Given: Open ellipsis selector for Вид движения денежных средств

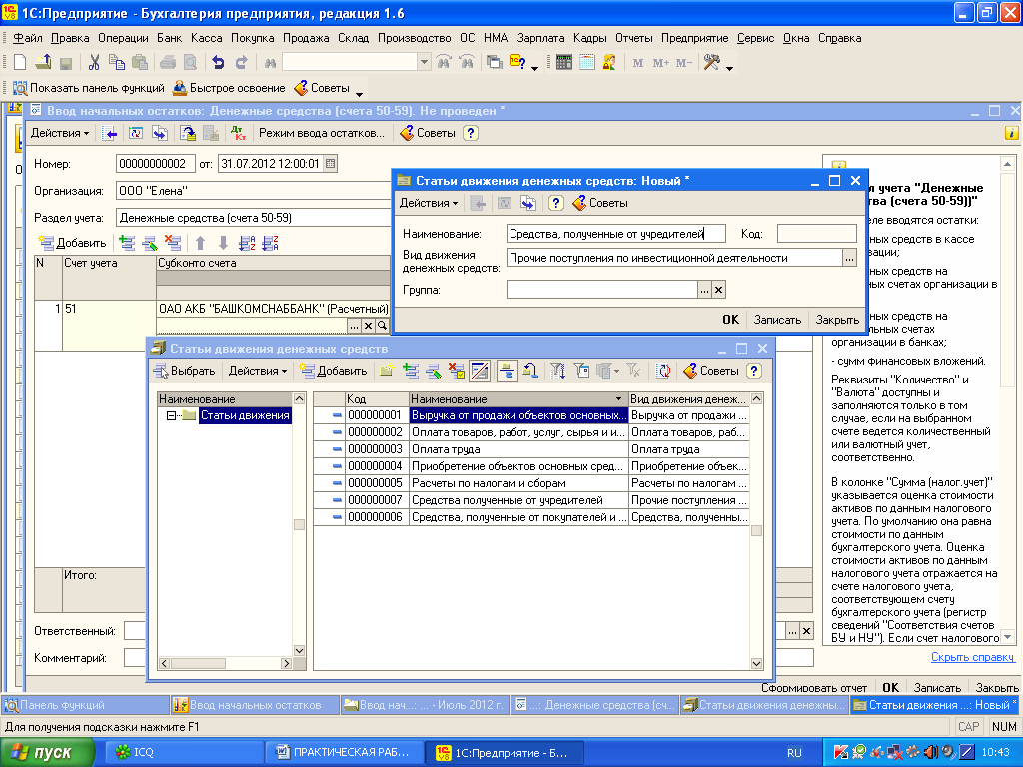Looking at the screenshot, I should tap(849, 259).
